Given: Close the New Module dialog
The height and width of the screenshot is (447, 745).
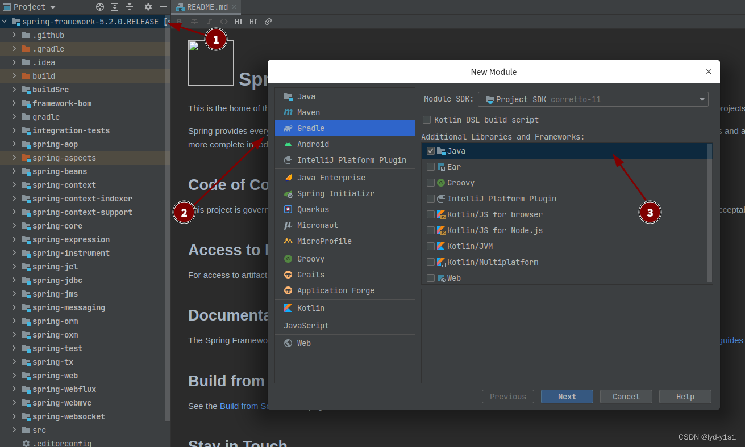Looking at the screenshot, I should [x=709, y=72].
